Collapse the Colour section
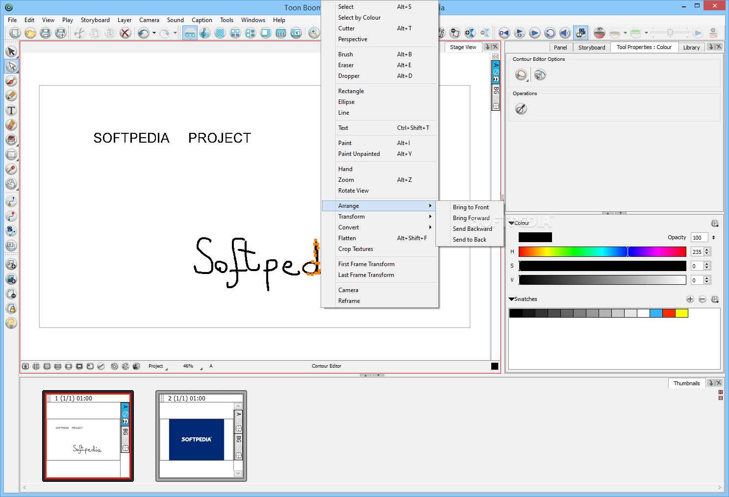 click(x=511, y=223)
